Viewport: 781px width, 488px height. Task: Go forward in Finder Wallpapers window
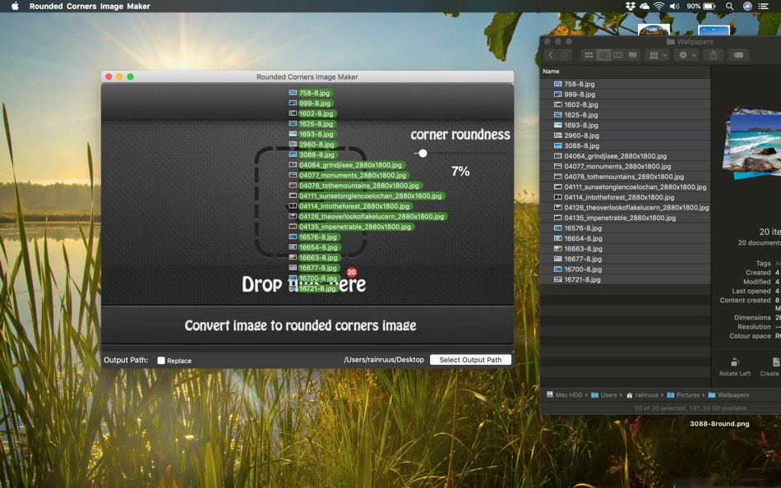pos(565,55)
